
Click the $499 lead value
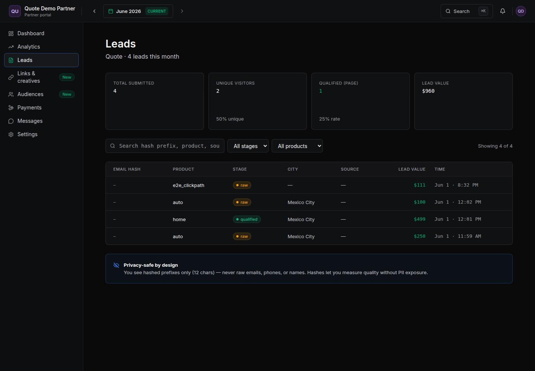(419, 219)
